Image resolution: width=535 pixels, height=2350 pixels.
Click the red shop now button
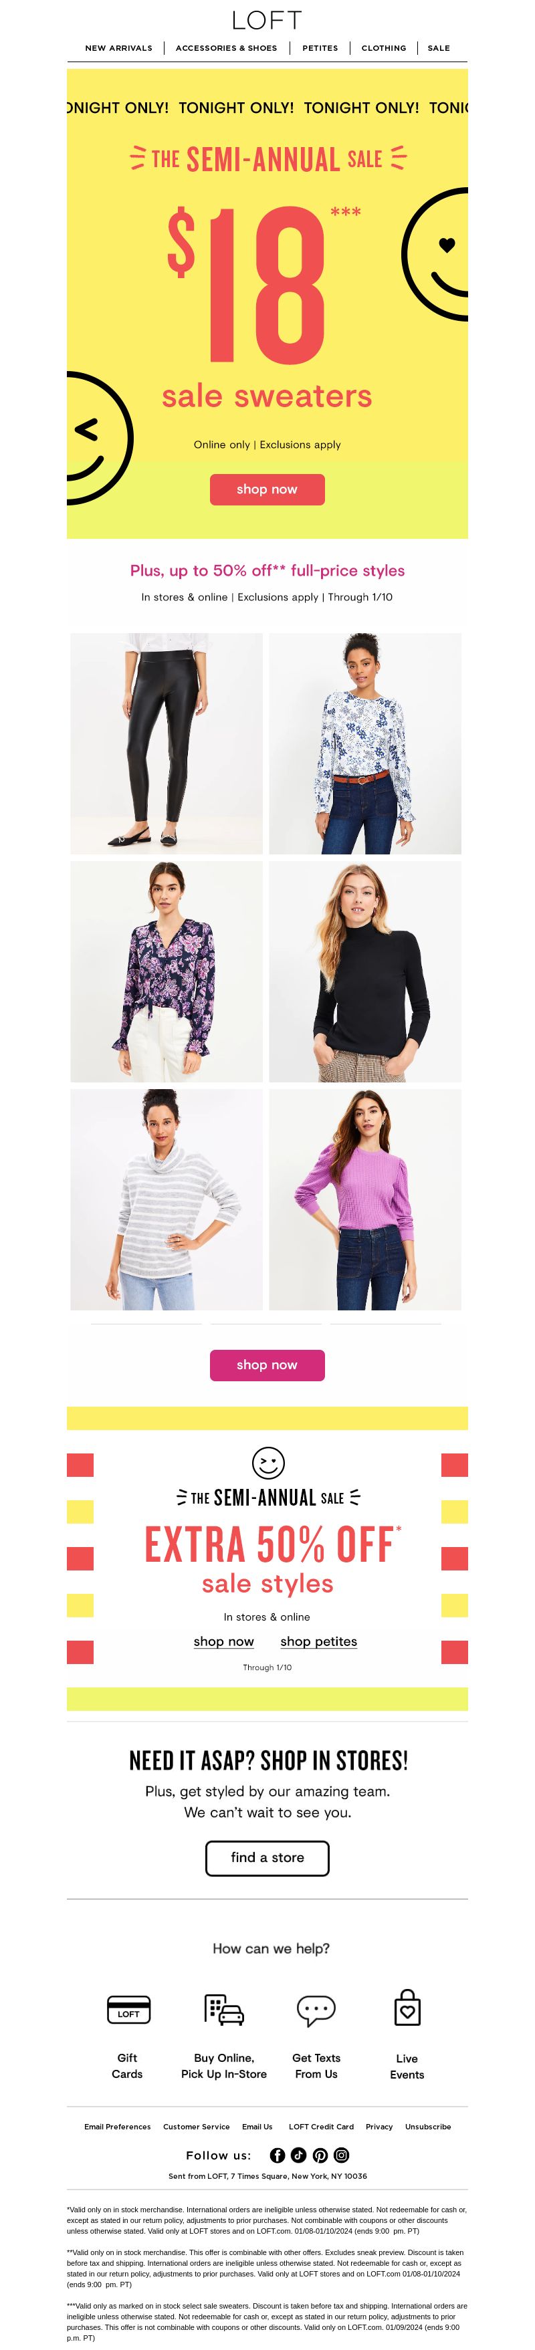coord(267,489)
